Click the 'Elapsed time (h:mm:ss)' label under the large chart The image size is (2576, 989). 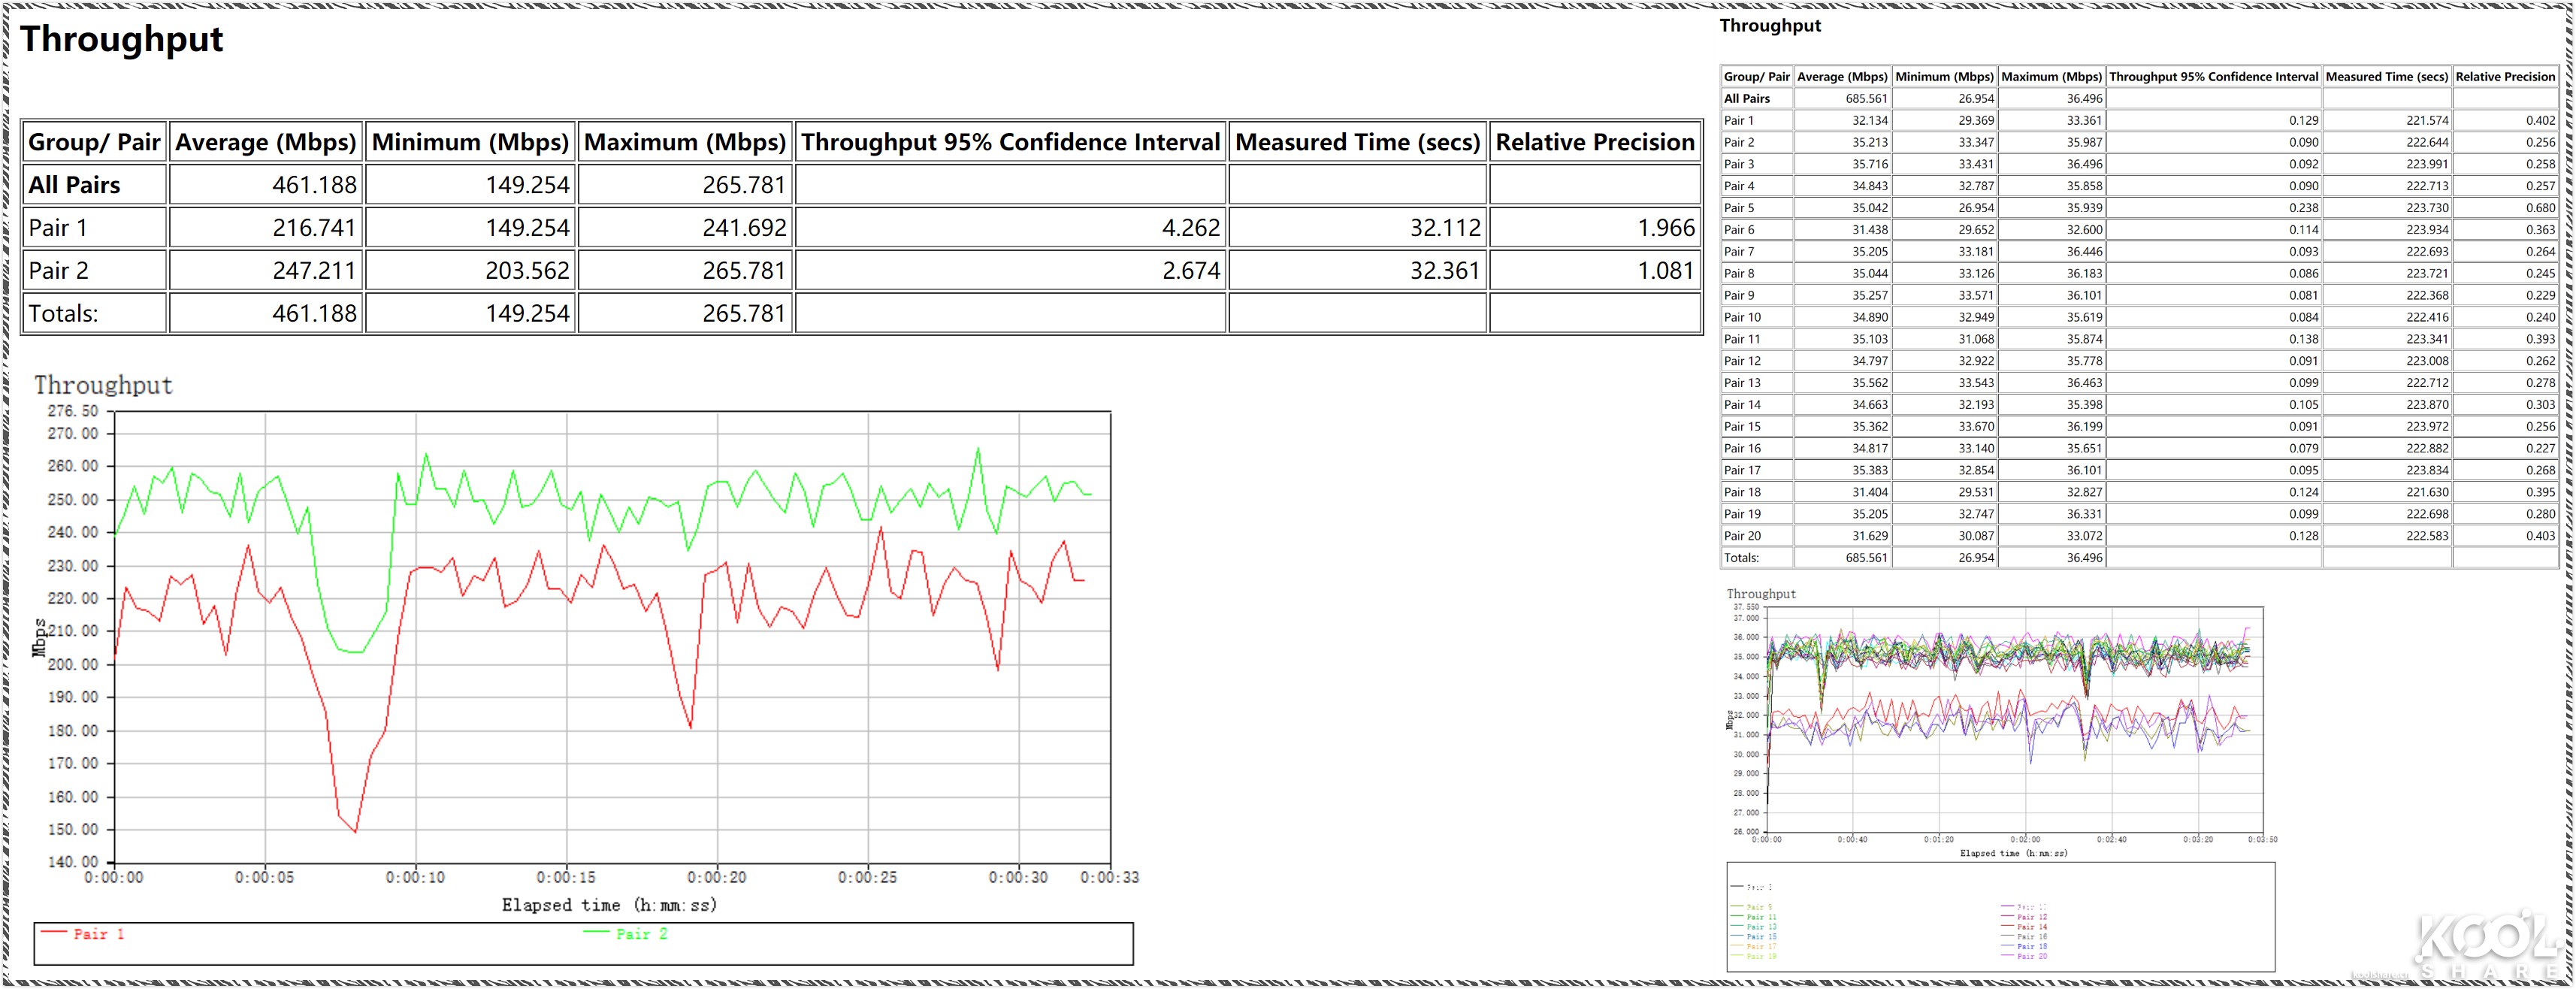609,905
